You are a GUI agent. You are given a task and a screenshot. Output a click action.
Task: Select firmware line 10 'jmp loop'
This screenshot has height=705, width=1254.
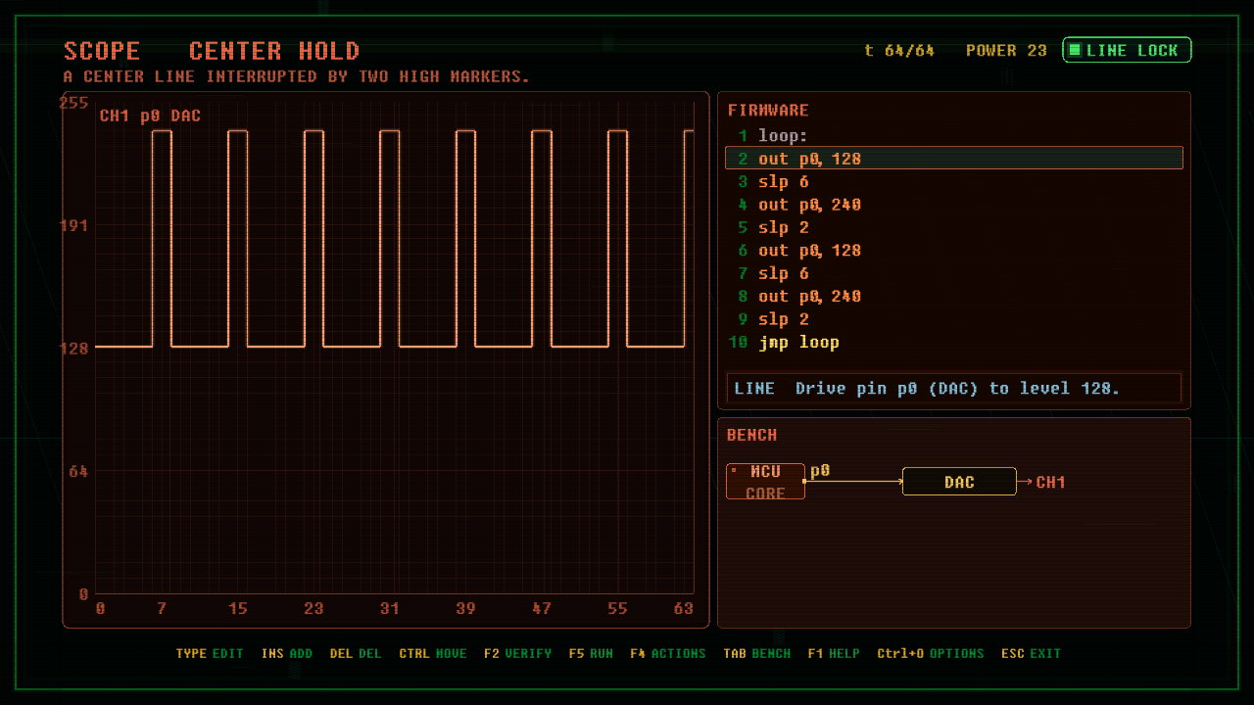coord(953,342)
